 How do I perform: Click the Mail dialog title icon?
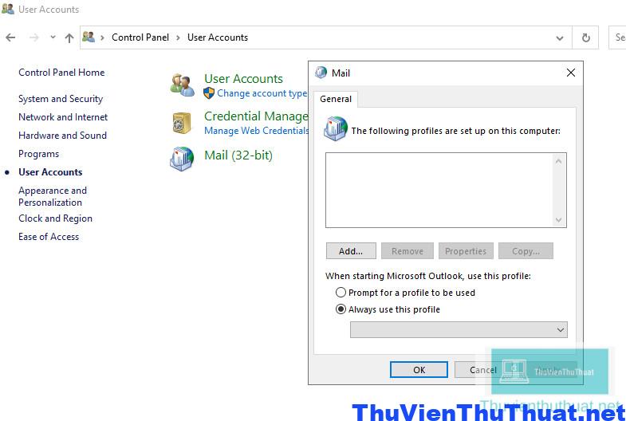click(x=321, y=73)
